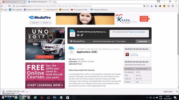Viewport: 179px width, 100px height.
Task: Open the blue download extension icon
Action: point(152,6)
